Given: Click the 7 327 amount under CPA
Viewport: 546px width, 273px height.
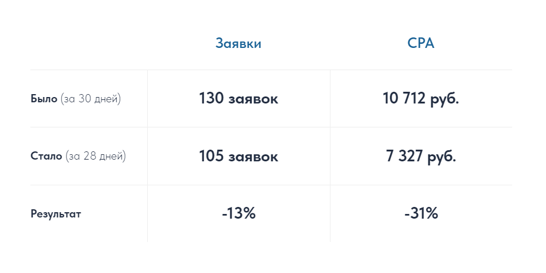Looking at the screenshot, I should coord(404,157).
